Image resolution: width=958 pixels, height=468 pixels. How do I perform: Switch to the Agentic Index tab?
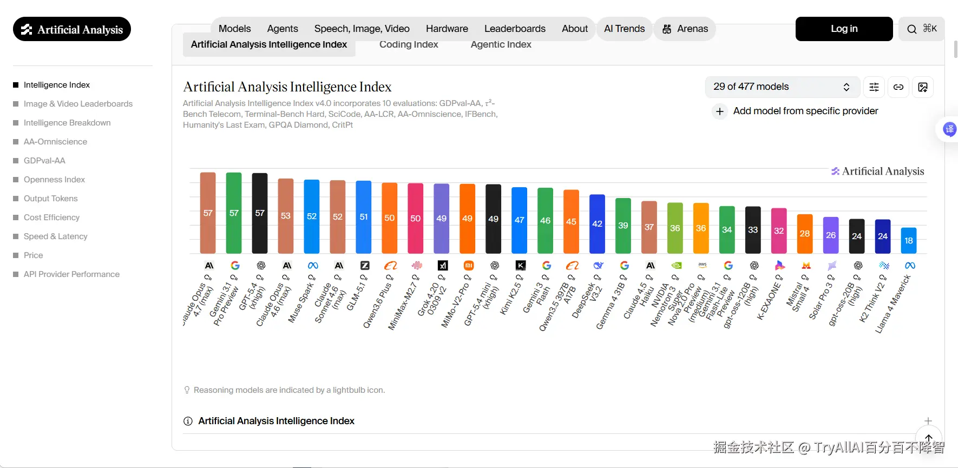[x=501, y=44]
